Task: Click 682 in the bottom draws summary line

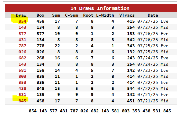Action: point(95,111)
